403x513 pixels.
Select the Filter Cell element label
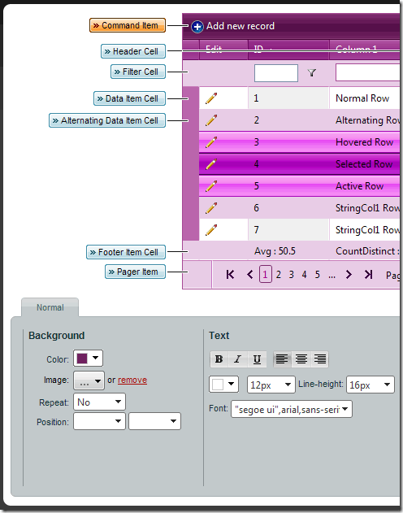tap(138, 72)
